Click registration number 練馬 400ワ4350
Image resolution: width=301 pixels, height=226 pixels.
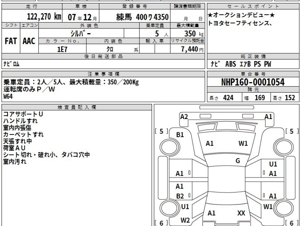pos(142,17)
